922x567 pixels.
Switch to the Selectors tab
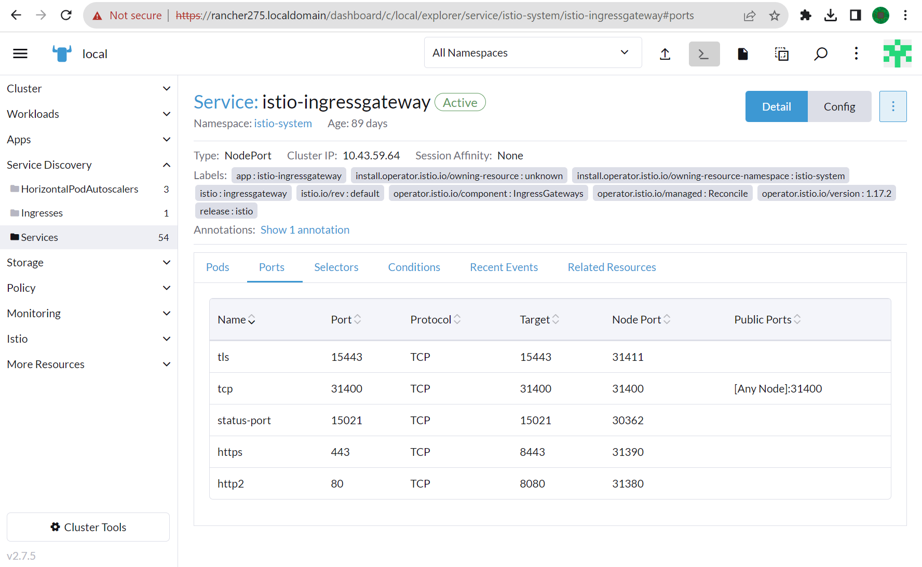[x=336, y=267]
